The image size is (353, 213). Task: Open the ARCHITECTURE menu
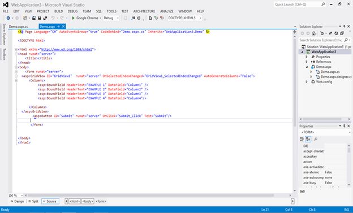point(144,11)
